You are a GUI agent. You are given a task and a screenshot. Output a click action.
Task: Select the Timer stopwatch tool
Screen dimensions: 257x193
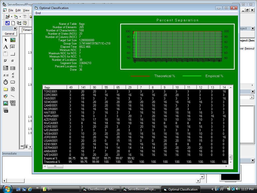[x=6, y=82]
